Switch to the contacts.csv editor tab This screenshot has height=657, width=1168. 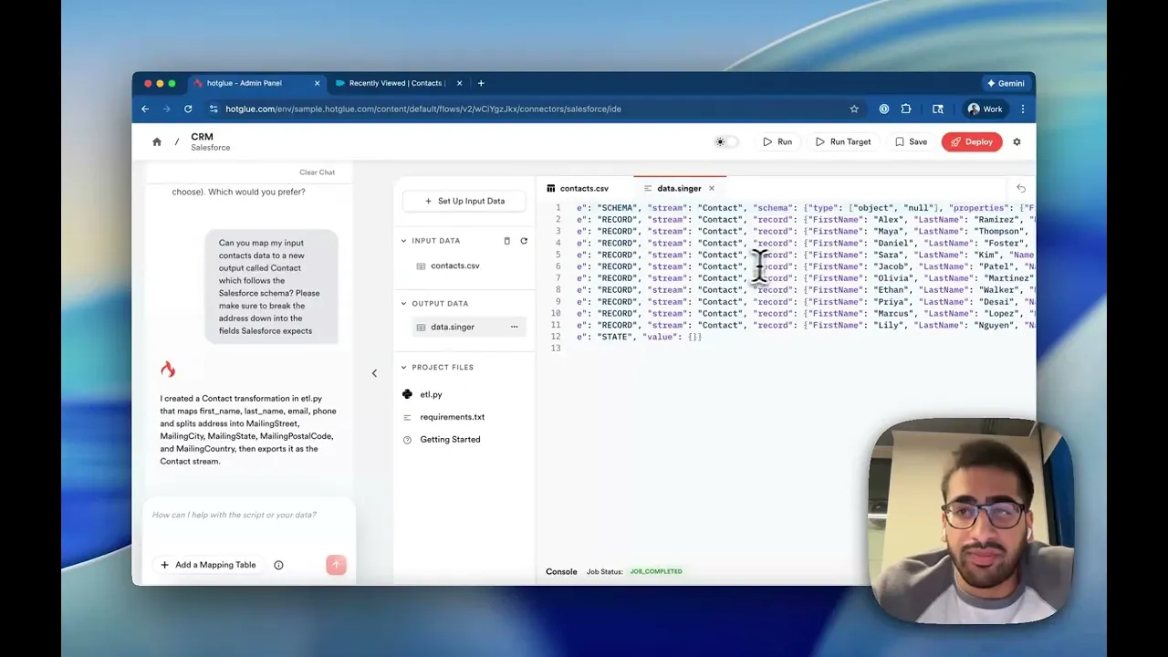click(584, 189)
